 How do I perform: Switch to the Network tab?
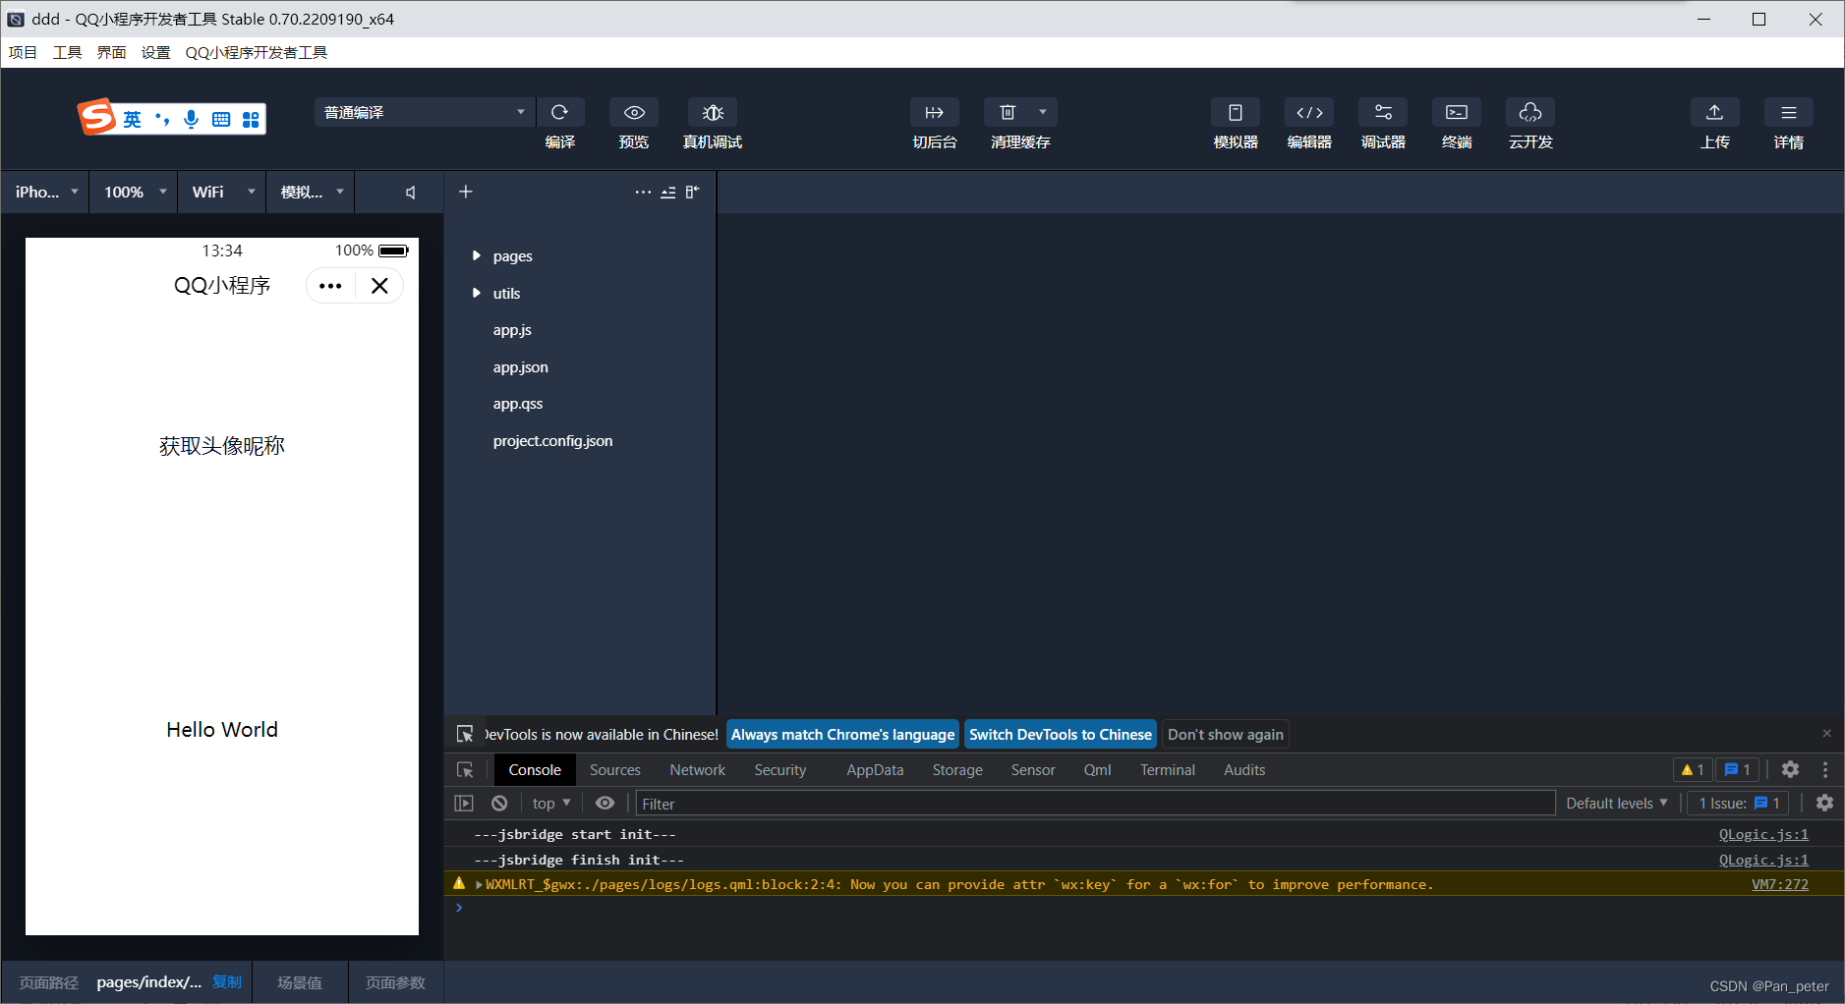[698, 770]
